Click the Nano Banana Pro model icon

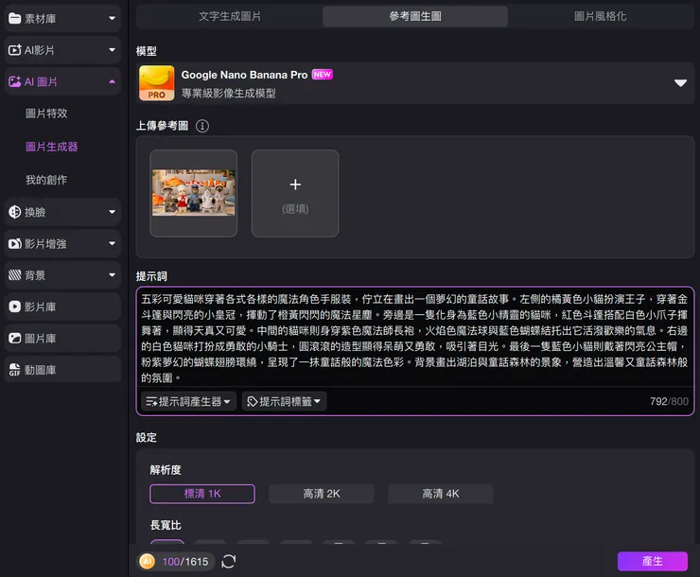(156, 83)
